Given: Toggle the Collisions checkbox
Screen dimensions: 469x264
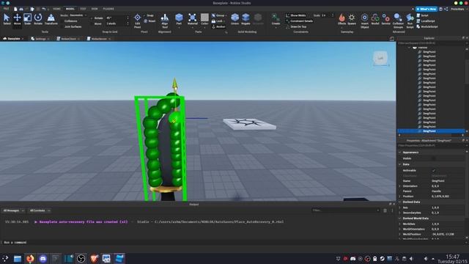Looking at the screenshot, I should click(62, 21).
